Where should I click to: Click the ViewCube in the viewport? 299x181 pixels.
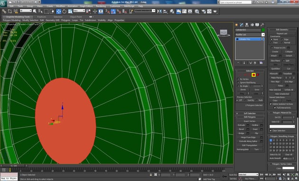tap(224, 33)
